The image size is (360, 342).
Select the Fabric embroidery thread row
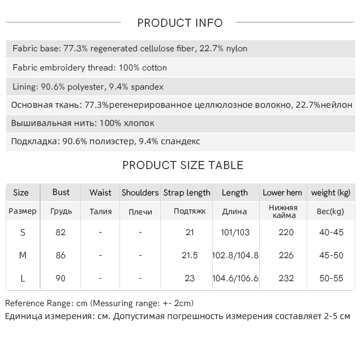click(x=90, y=68)
